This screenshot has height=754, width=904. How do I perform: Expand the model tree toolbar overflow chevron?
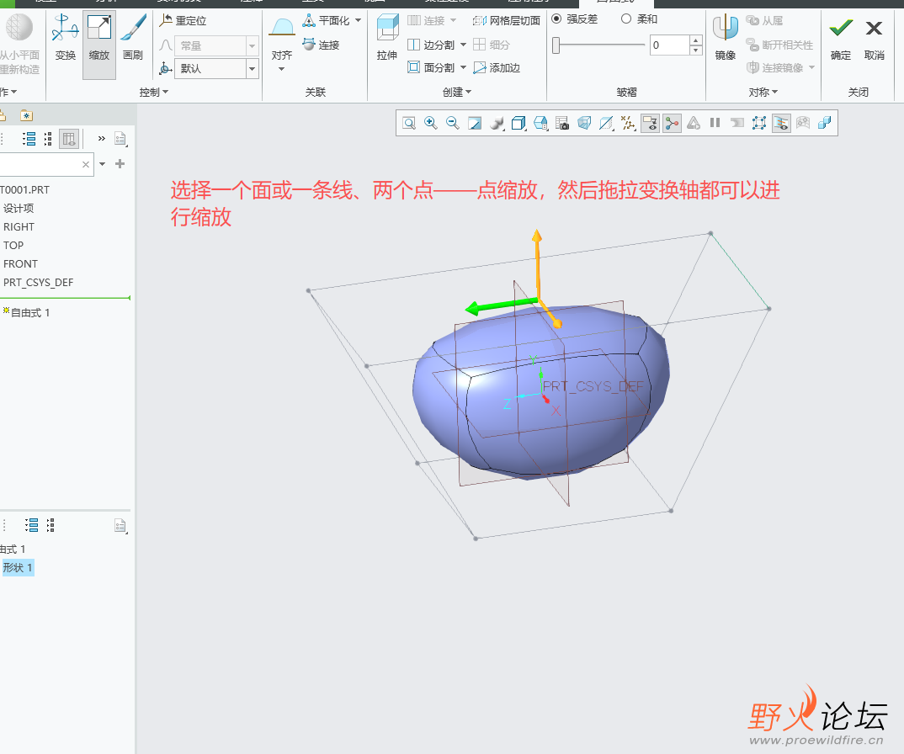point(102,138)
